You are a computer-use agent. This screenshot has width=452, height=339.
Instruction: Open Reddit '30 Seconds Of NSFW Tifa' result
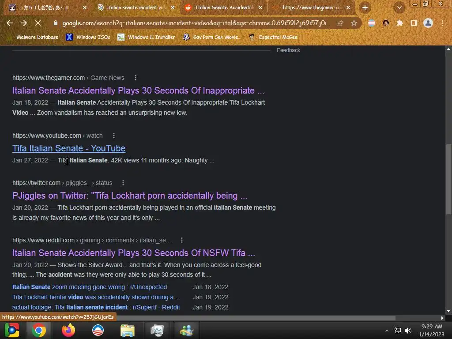134,253
